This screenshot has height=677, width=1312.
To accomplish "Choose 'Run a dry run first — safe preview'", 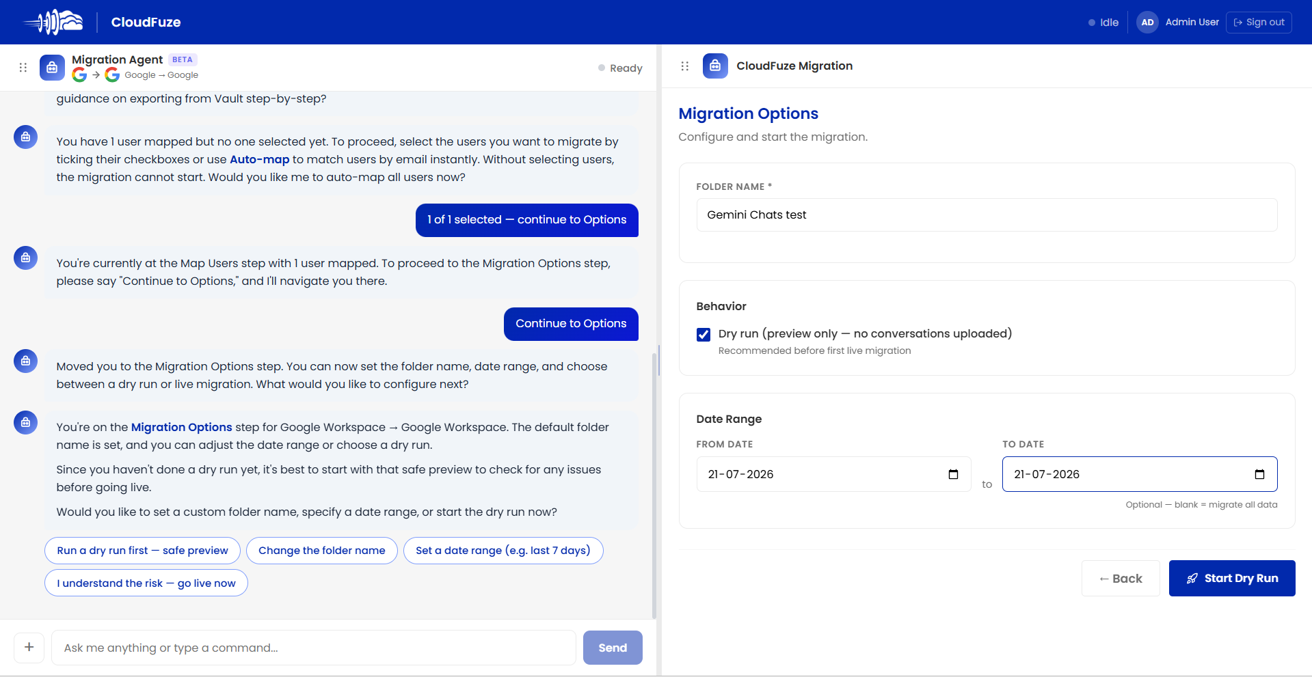I will point(142,551).
